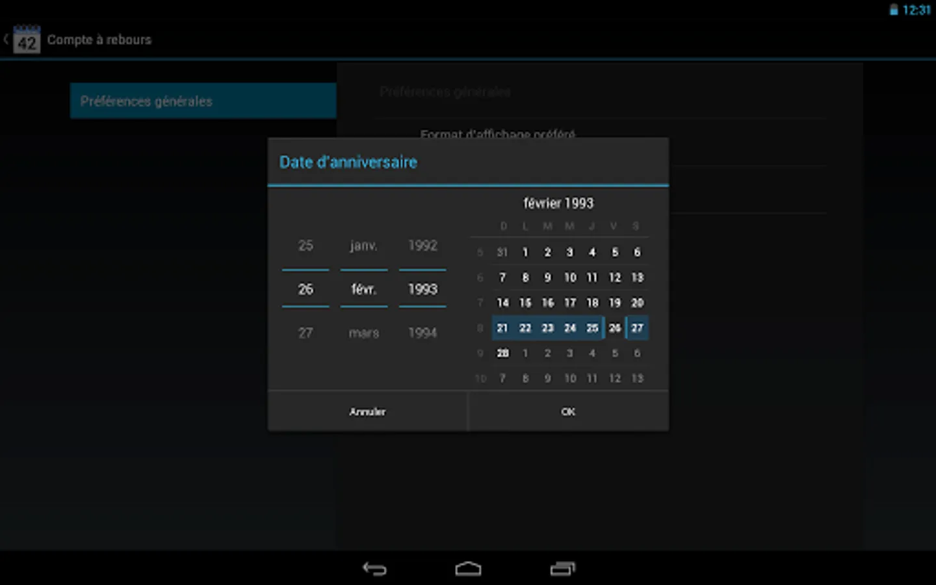This screenshot has width=936, height=585.
Task: Pick "mars" from the month column
Action: (363, 332)
